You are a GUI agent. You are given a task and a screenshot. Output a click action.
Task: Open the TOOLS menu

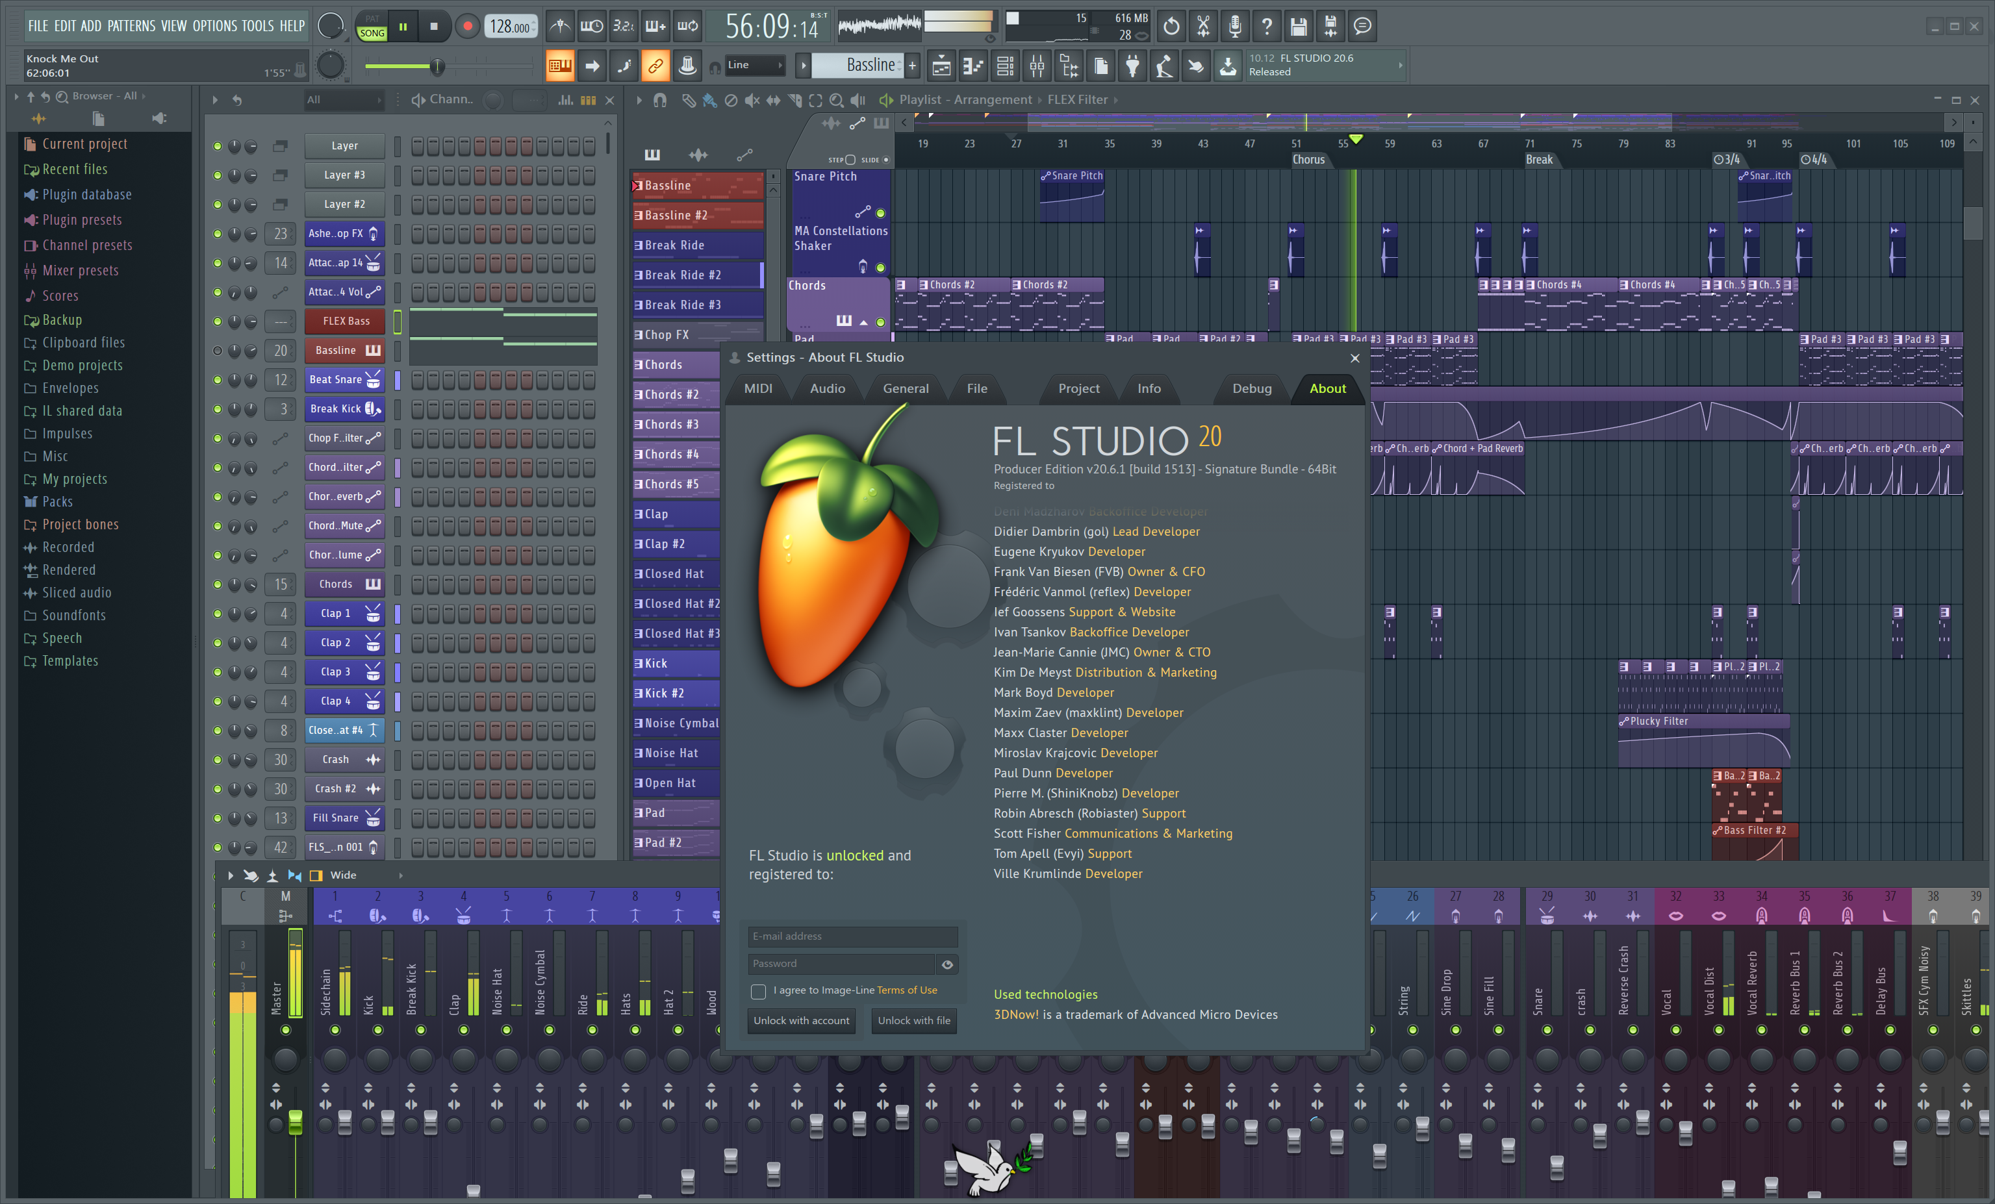257,26
